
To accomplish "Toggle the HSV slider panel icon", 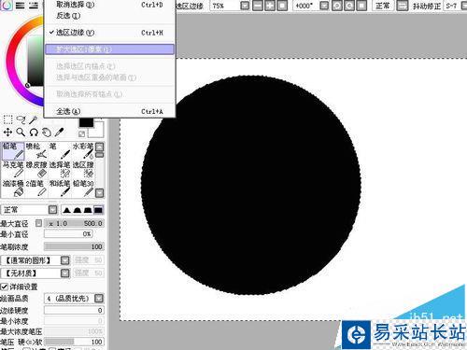I will (34, 5).
